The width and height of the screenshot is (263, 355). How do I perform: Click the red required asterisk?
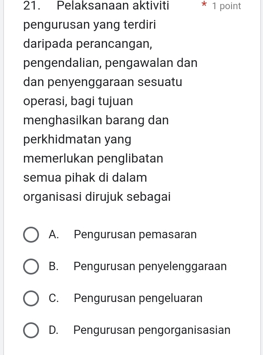[x=204, y=4]
